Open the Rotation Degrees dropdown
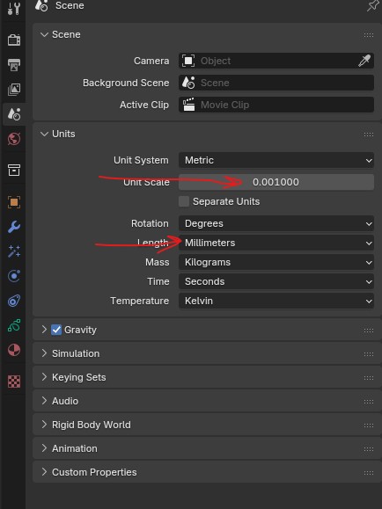 276,223
